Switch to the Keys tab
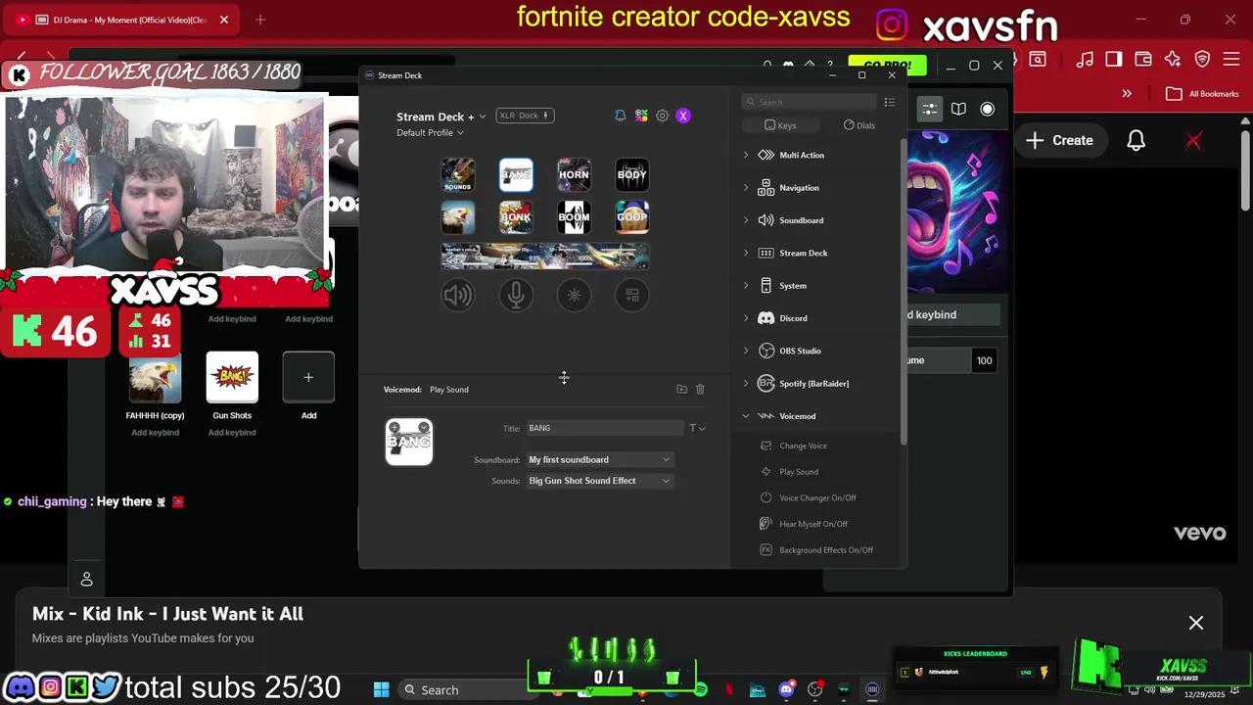1253x705 pixels. [780, 125]
